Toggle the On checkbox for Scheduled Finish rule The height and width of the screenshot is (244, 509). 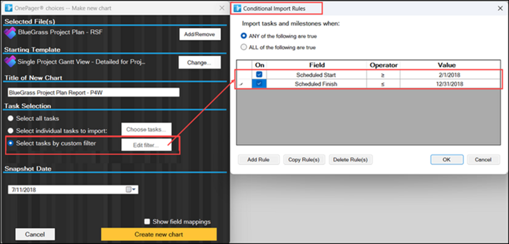(259, 84)
